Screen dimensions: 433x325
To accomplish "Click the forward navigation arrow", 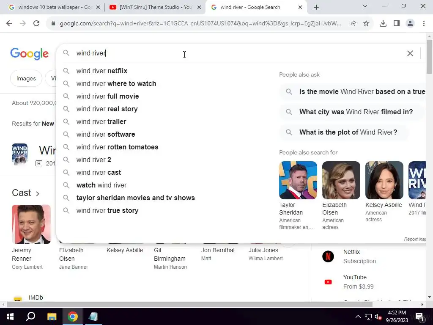I will click(x=23, y=24).
